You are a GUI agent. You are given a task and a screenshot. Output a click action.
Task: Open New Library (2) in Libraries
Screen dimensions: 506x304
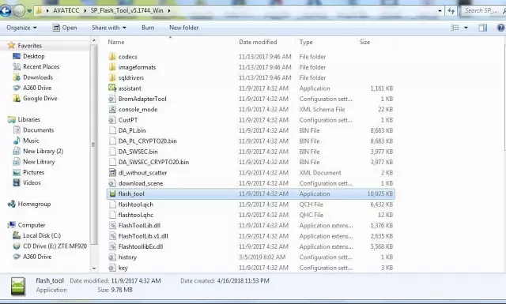pyautogui.click(x=43, y=151)
